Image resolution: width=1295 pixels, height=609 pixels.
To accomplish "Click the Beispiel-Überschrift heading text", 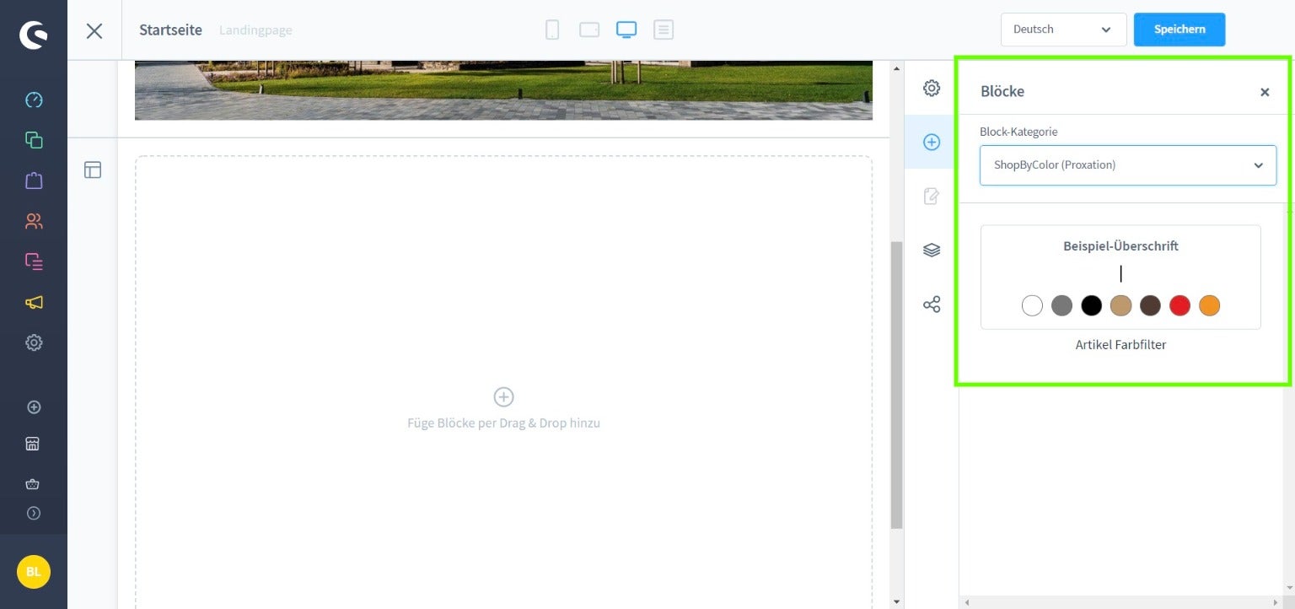I will pos(1120,246).
